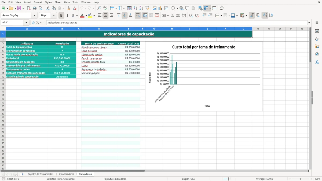The image size is (322, 181).
Task: Open the sidebar Navigator compass icon
Action: [317, 54]
